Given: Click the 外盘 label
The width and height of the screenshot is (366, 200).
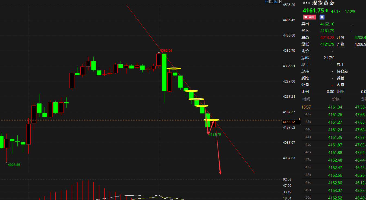Looking at the screenshot, I should [305, 85].
